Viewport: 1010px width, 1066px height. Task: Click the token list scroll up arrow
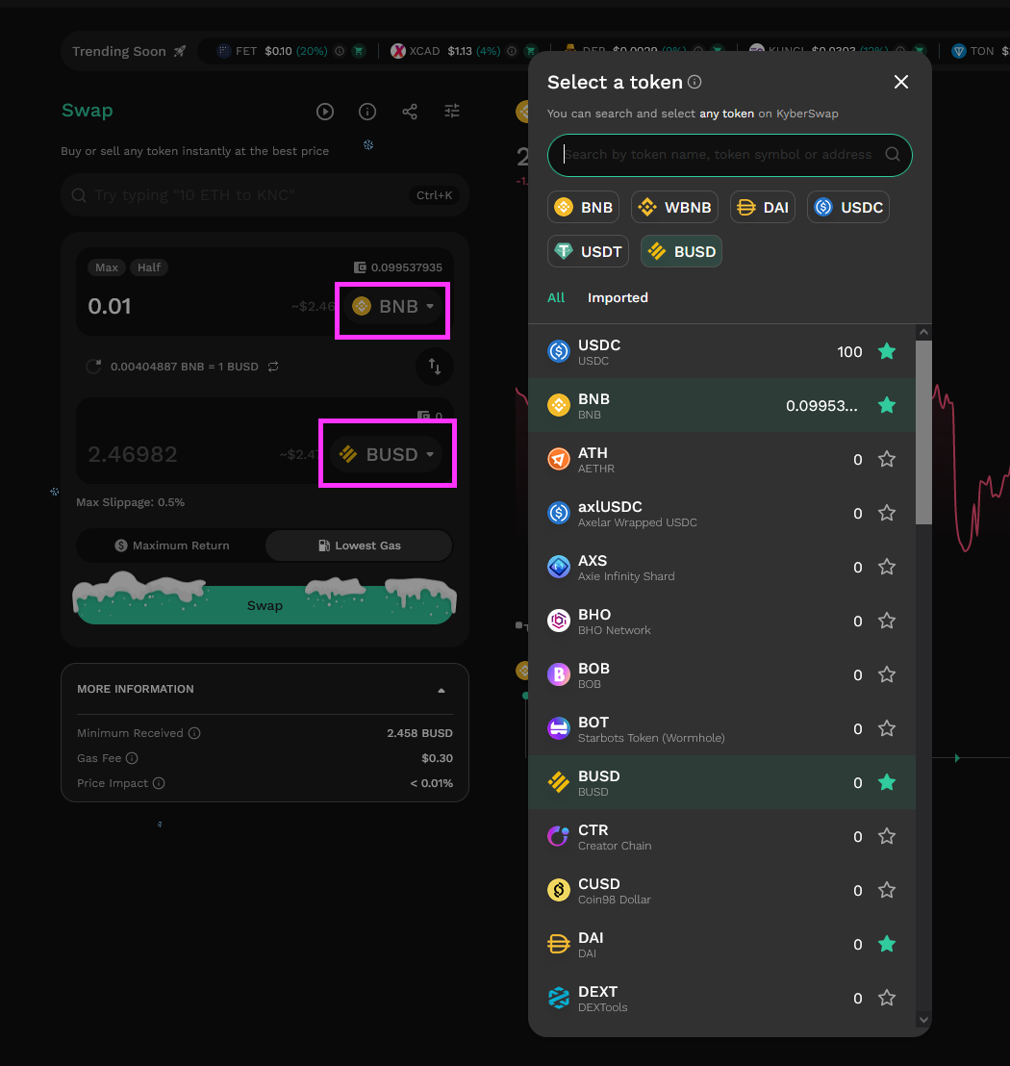coord(923,333)
